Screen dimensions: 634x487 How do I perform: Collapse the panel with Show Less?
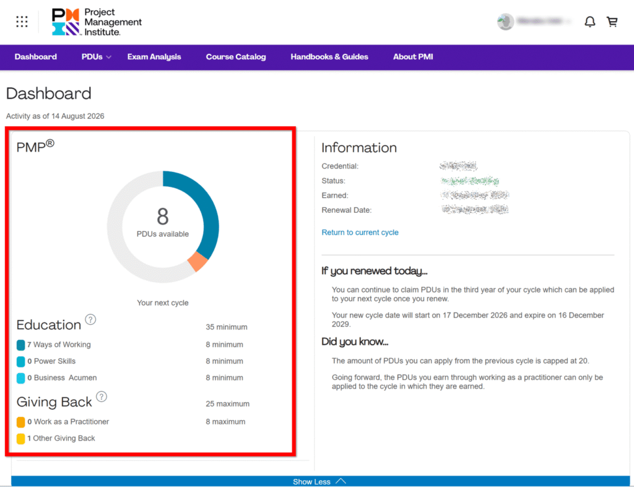(x=320, y=481)
